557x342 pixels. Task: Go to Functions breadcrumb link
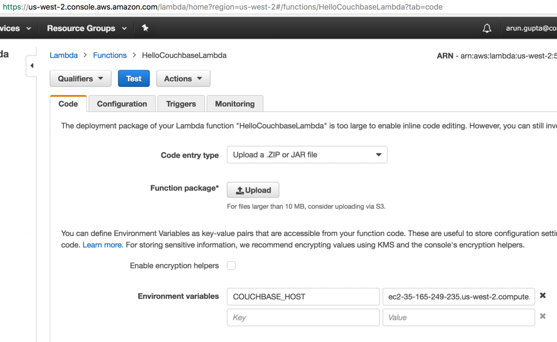[x=110, y=55]
